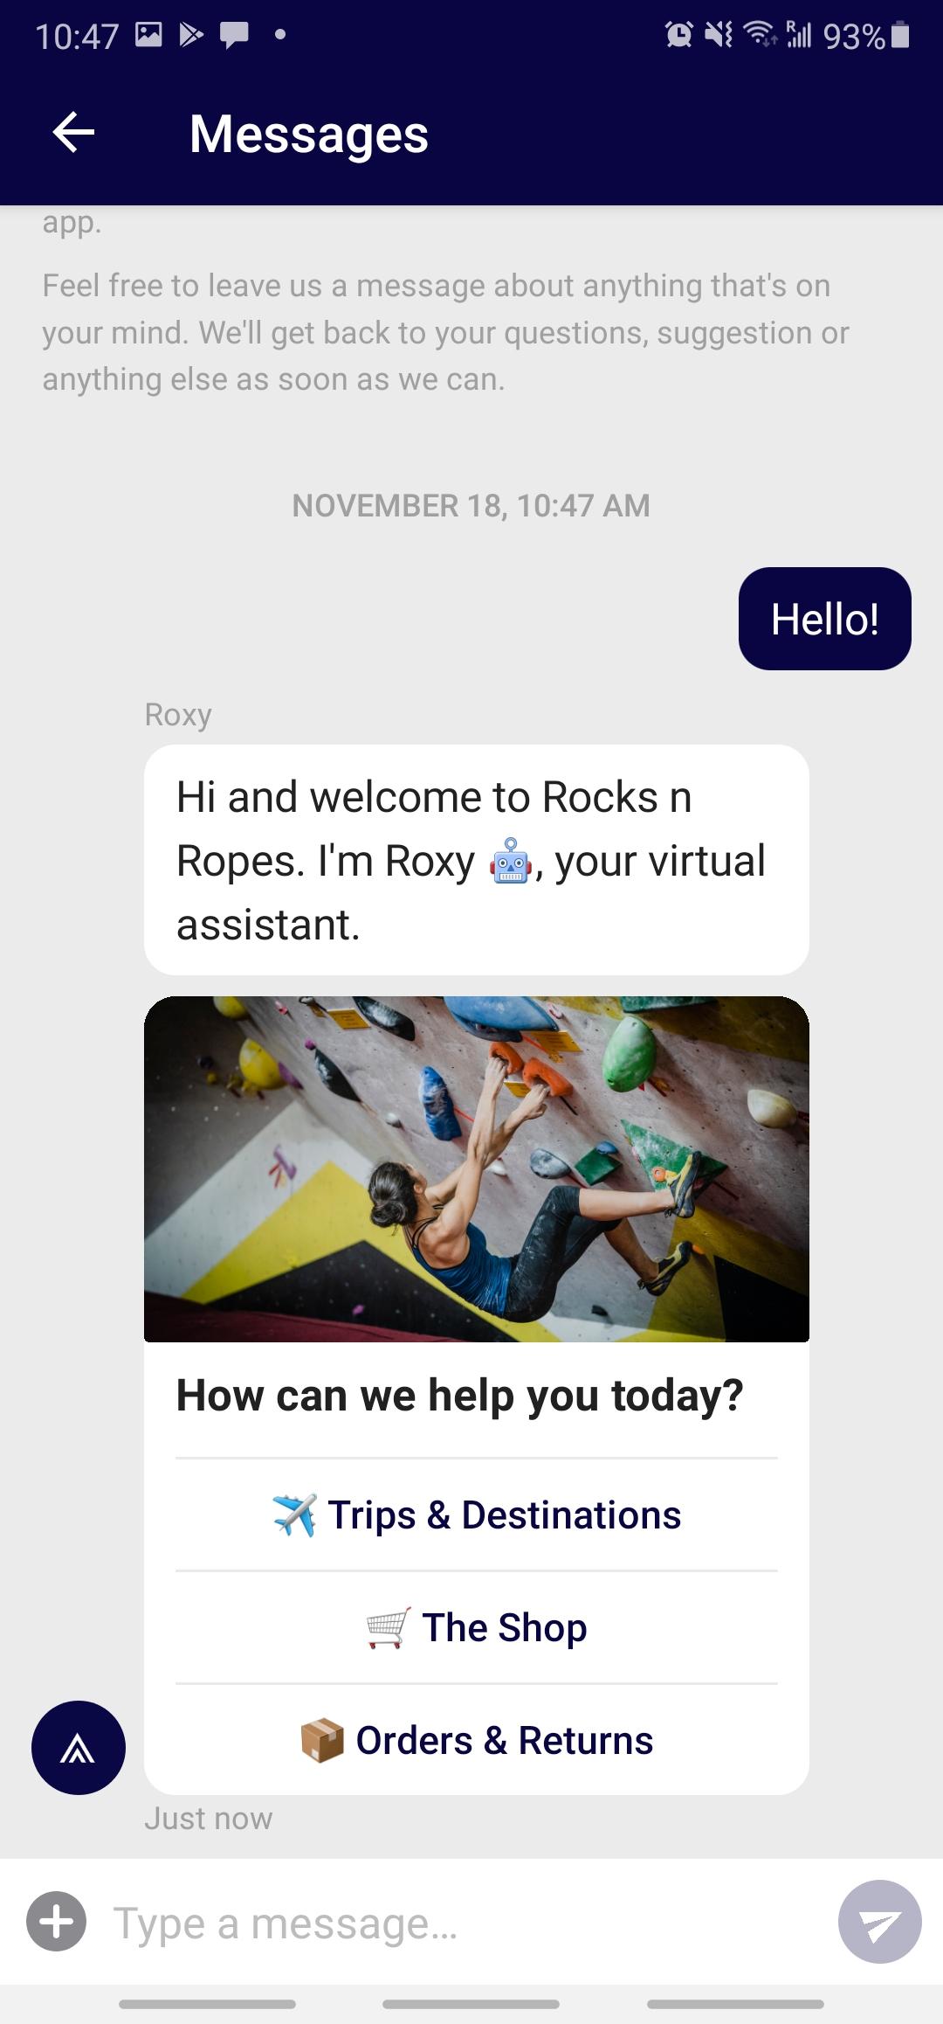Open the climbing wall photo
The width and height of the screenshot is (943, 2024).
[477, 1169]
